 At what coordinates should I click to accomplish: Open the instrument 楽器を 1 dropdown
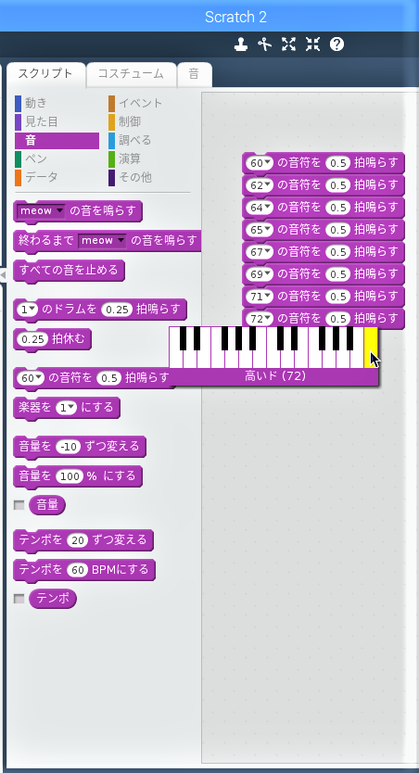pyautogui.click(x=66, y=408)
